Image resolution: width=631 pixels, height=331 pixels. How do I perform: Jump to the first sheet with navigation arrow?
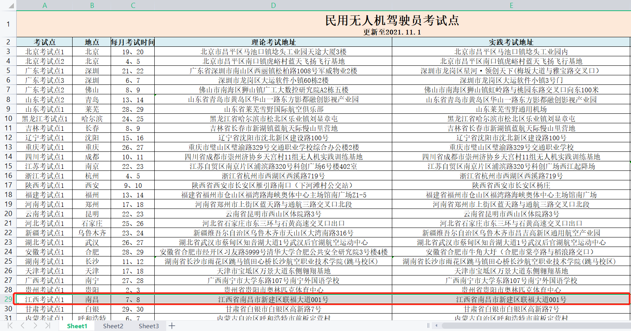point(10,325)
